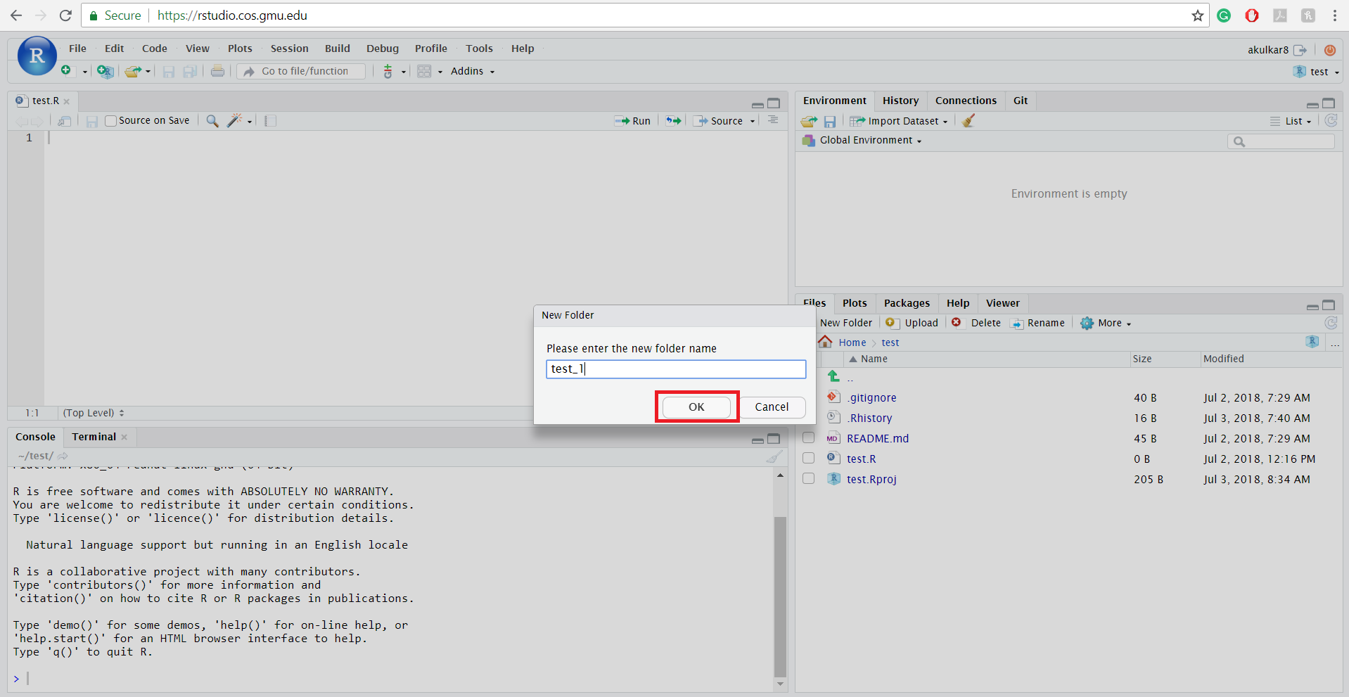The width and height of the screenshot is (1349, 697).
Task: Go to project directory R cube icon
Action: tap(1312, 341)
